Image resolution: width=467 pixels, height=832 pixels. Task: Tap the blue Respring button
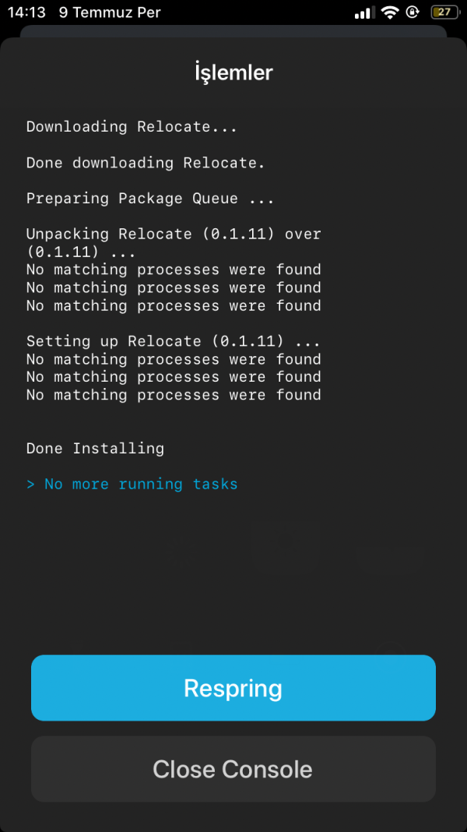point(233,688)
